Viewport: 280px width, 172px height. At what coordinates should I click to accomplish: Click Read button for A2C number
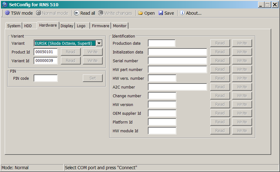(220, 87)
